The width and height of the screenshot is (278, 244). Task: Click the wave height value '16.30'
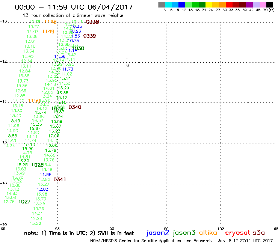[x=24, y=161]
